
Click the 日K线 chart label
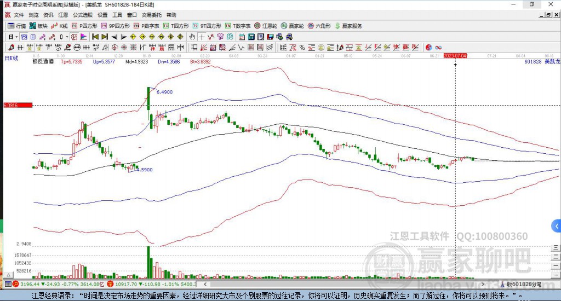(11, 58)
